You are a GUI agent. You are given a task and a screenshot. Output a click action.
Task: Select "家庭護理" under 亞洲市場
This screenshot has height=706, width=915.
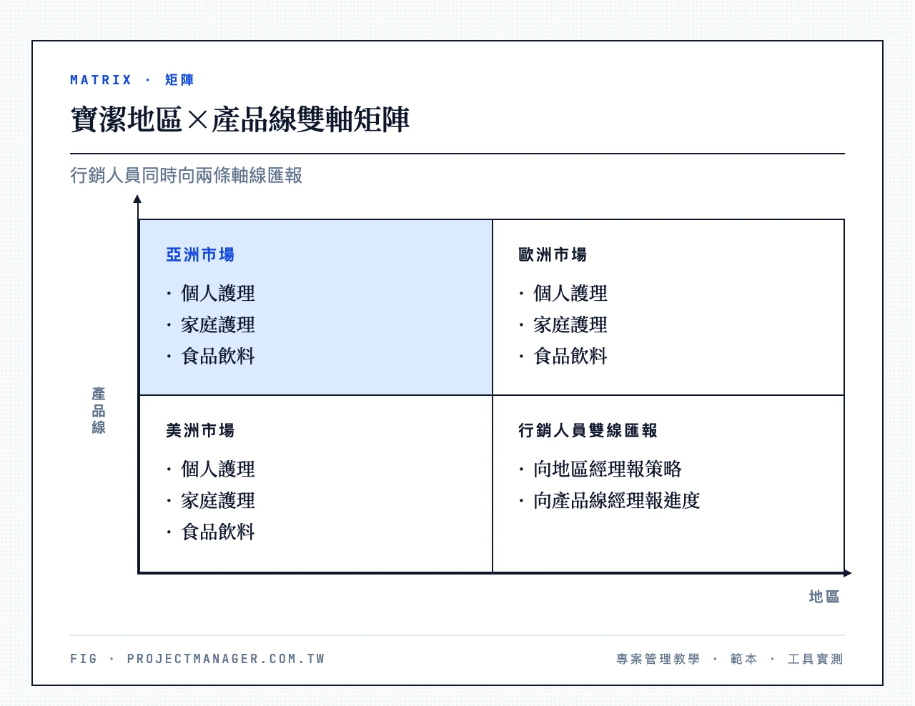218,324
